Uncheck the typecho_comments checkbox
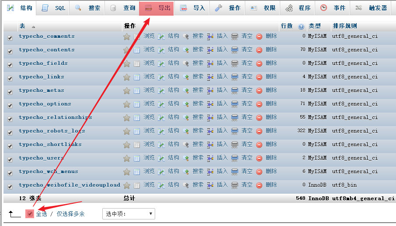Viewport: 396px width, 226px height. pyautogui.click(x=10, y=38)
